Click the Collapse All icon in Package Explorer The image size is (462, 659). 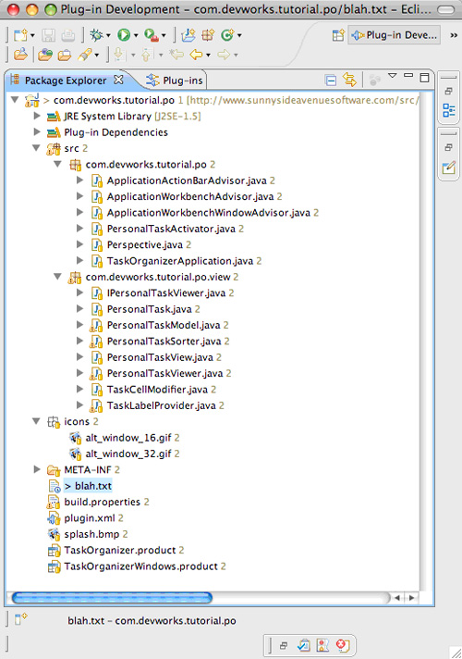pyautogui.click(x=331, y=80)
